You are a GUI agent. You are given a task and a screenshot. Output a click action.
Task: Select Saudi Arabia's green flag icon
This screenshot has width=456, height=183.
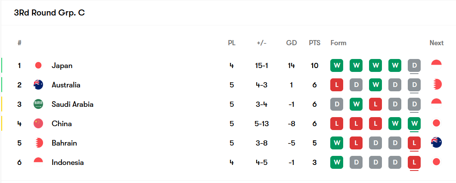click(38, 104)
